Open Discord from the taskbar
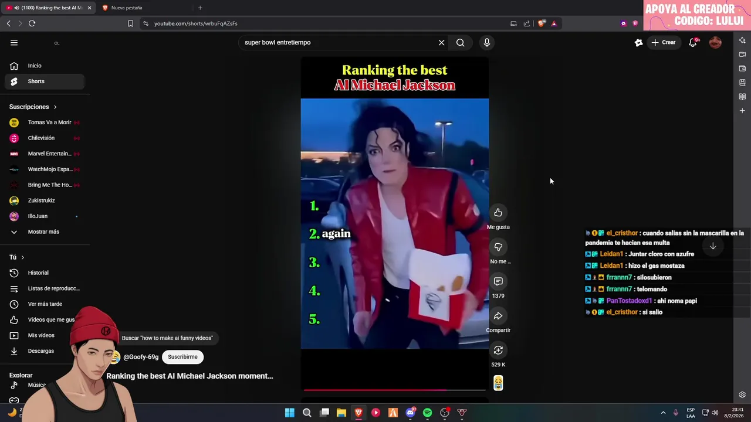 (410, 413)
